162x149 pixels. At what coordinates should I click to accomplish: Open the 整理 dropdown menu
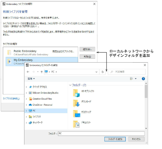31,79
